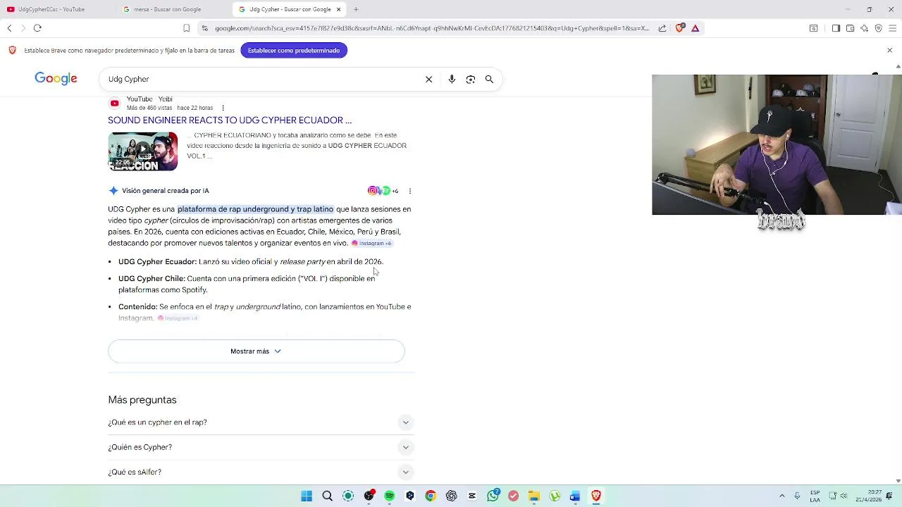Screen dimensions: 902x507
Task: Switch ESP LAA input language indicator
Action: coord(815,496)
